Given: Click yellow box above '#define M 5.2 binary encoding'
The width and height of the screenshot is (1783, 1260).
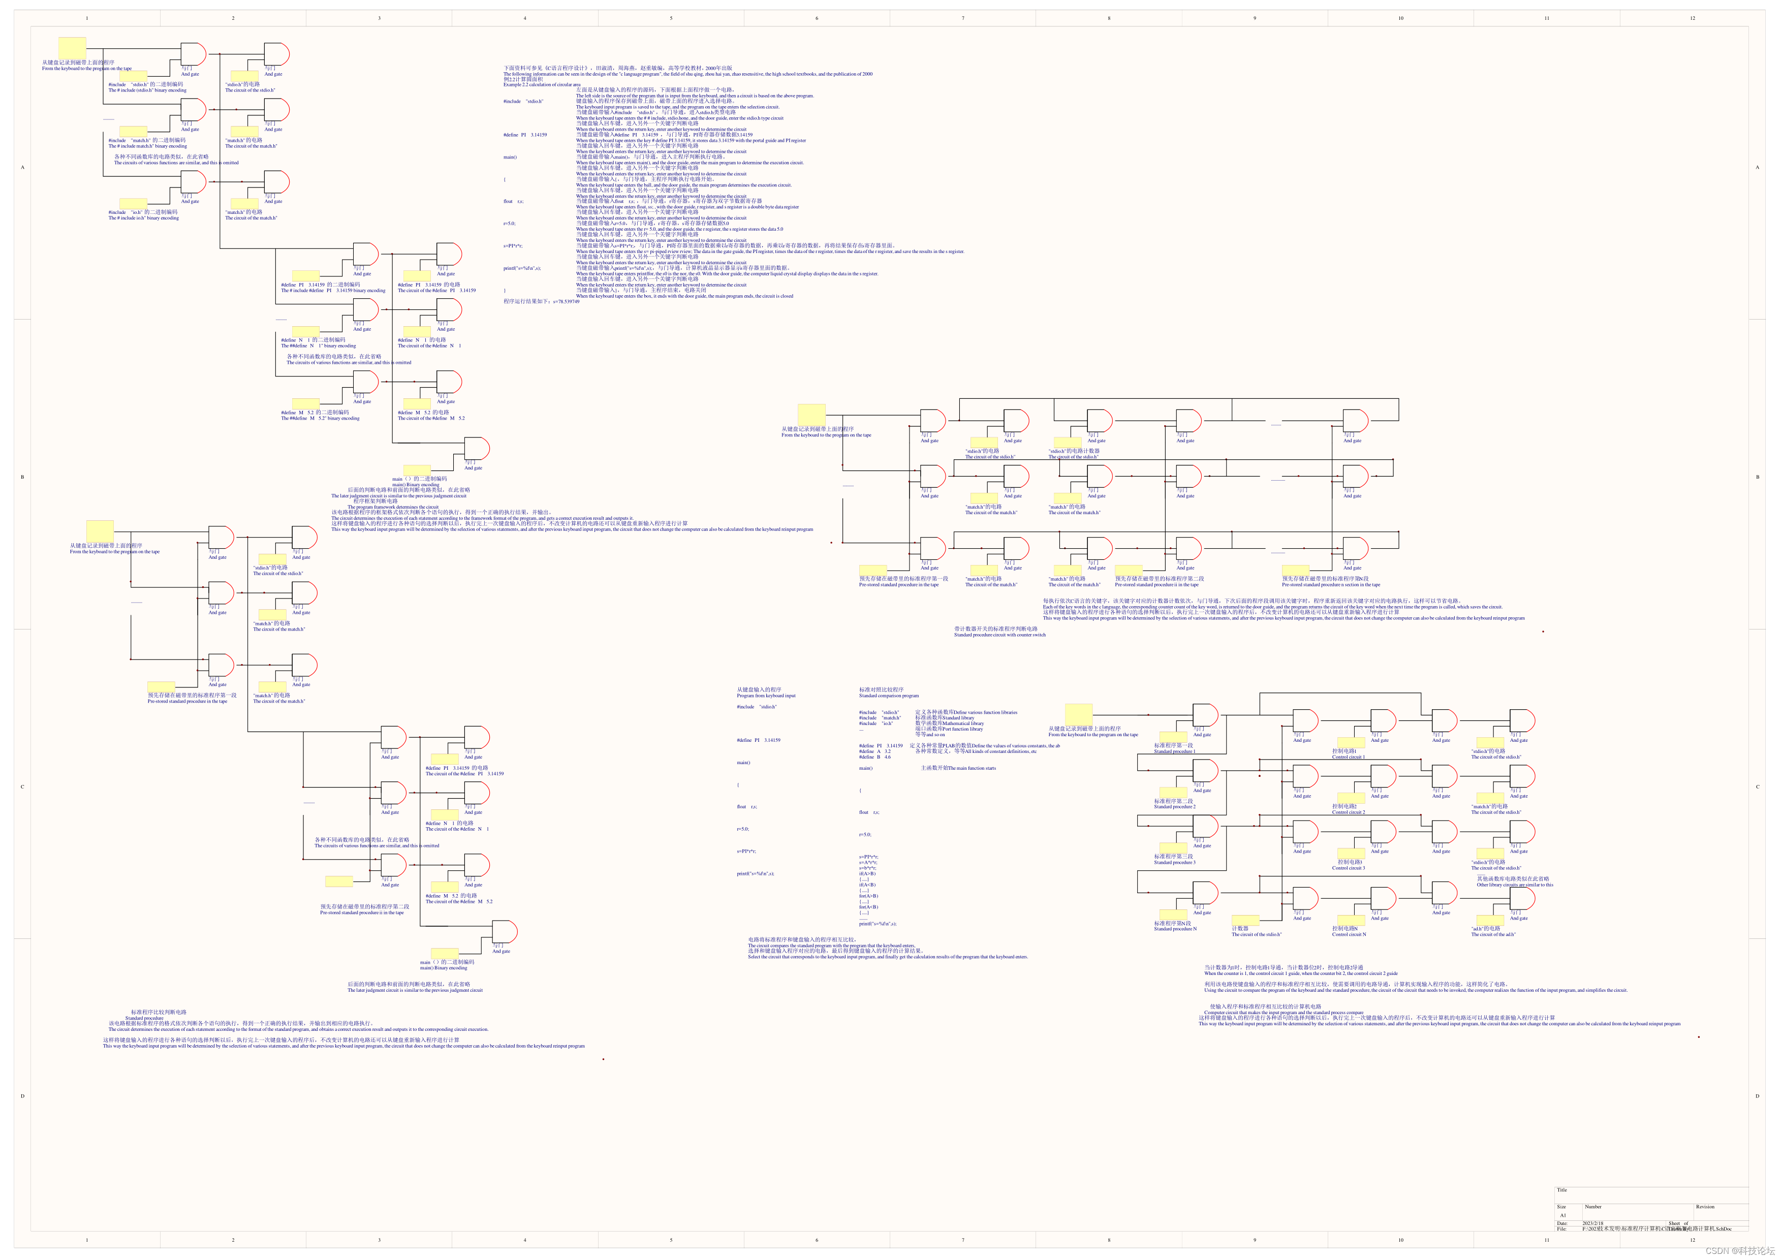Looking at the screenshot, I should tap(305, 404).
